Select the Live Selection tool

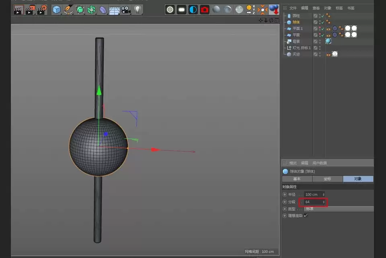coord(170,9)
